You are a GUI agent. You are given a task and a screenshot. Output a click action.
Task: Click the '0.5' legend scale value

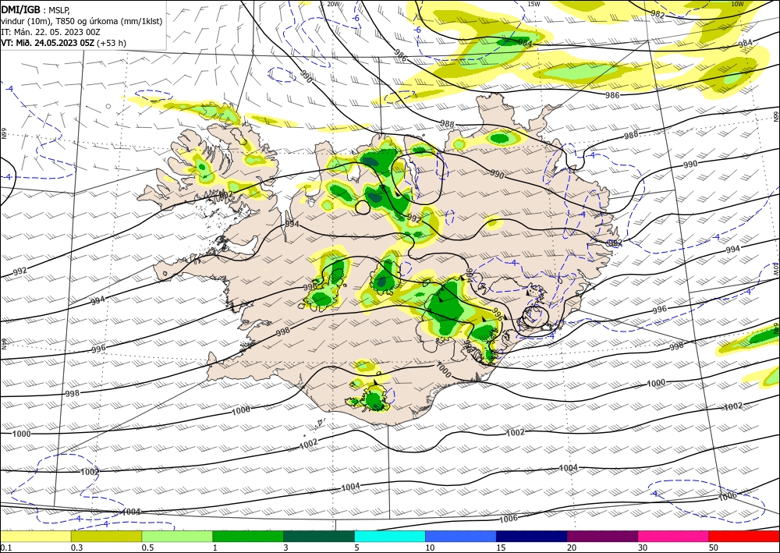click(x=147, y=548)
